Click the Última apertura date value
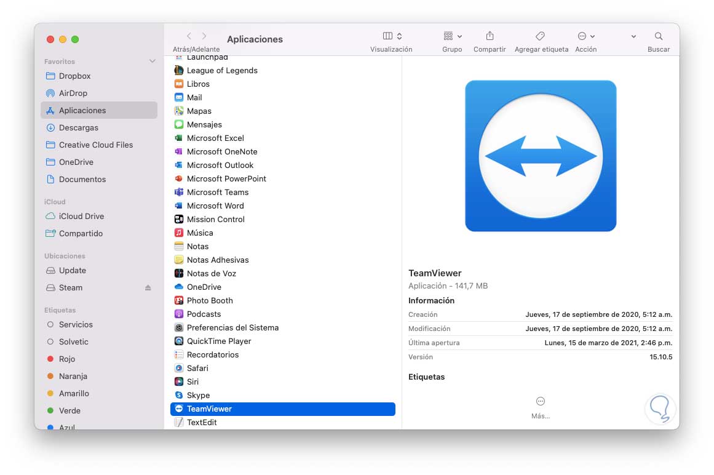Screen dimensions: 714x475 pyautogui.click(x=608, y=343)
